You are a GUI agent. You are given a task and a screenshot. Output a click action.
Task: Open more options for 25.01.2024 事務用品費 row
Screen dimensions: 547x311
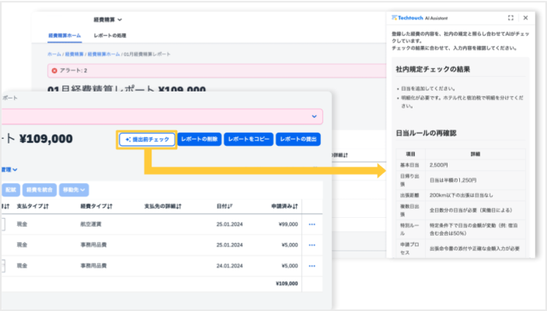click(312, 244)
